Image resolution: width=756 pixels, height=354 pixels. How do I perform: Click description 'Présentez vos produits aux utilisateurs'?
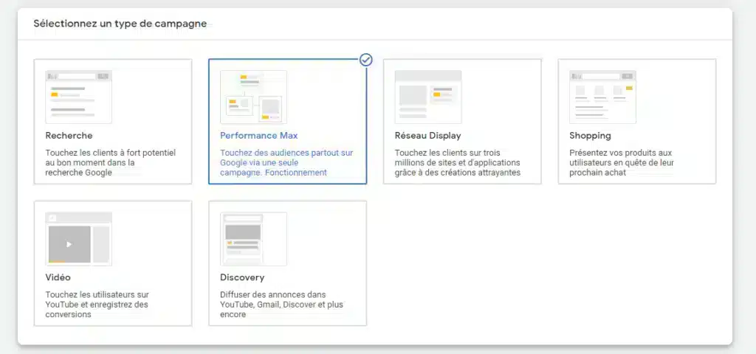[622, 163]
